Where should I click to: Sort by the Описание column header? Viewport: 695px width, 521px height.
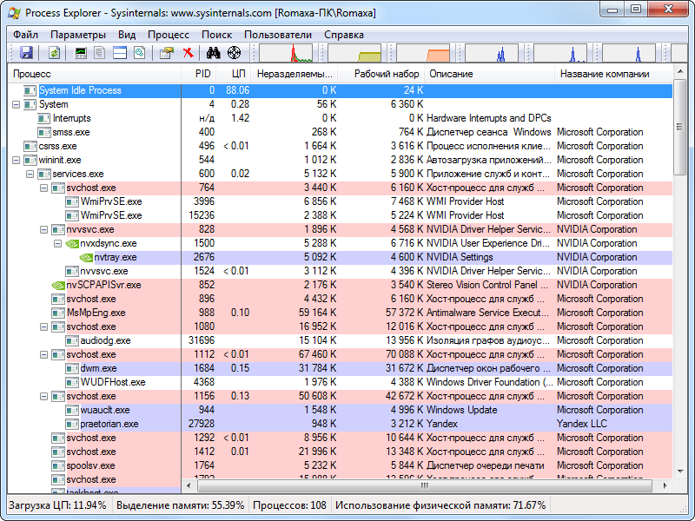click(x=490, y=74)
